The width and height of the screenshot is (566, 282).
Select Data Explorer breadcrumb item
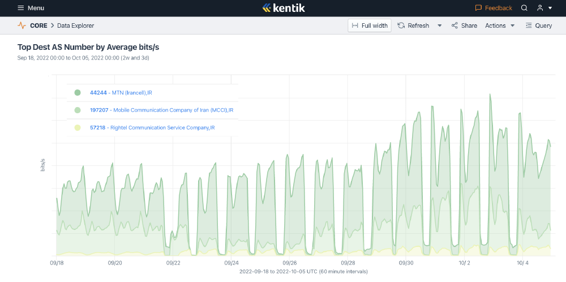(x=75, y=25)
